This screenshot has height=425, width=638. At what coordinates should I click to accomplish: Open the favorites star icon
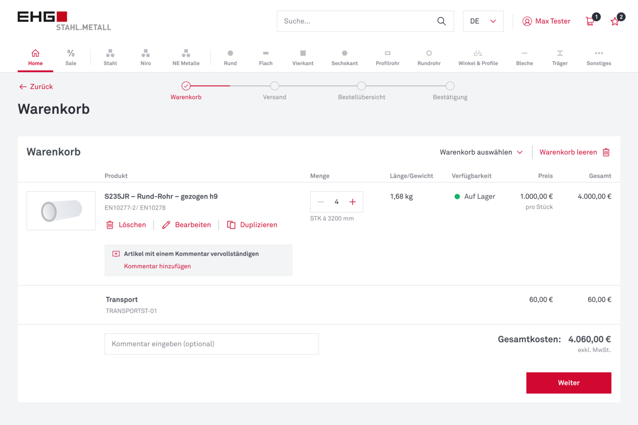click(615, 21)
